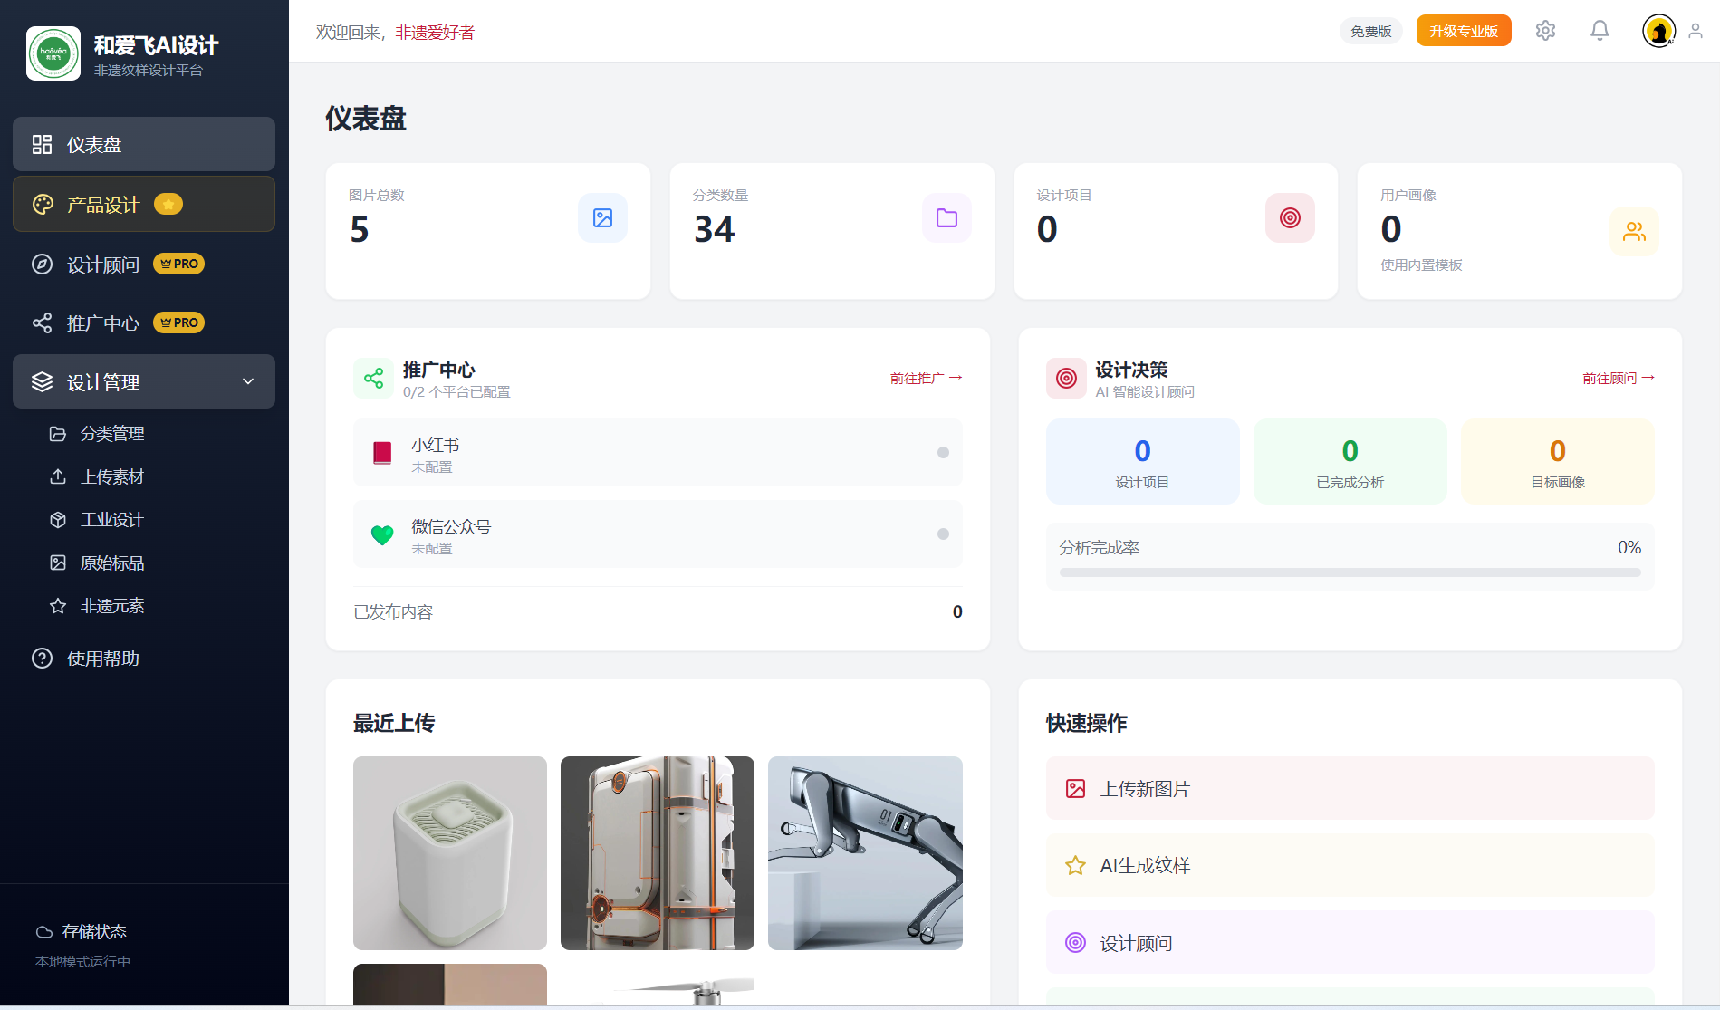Screen dimensions: 1720x1010
Task: Click the PRO badge beside 设计顾问
Action: (179, 264)
